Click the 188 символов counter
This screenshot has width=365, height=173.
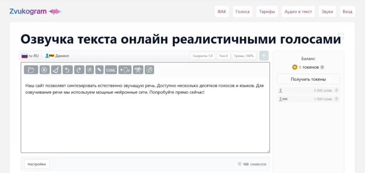pyautogui.click(x=255, y=164)
